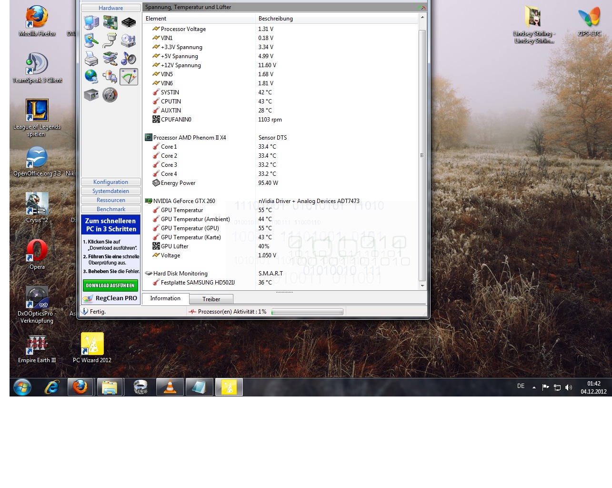The width and height of the screenshot is (612, 488).
Task: Expand the Benchmark category panel
Action: 111,209
